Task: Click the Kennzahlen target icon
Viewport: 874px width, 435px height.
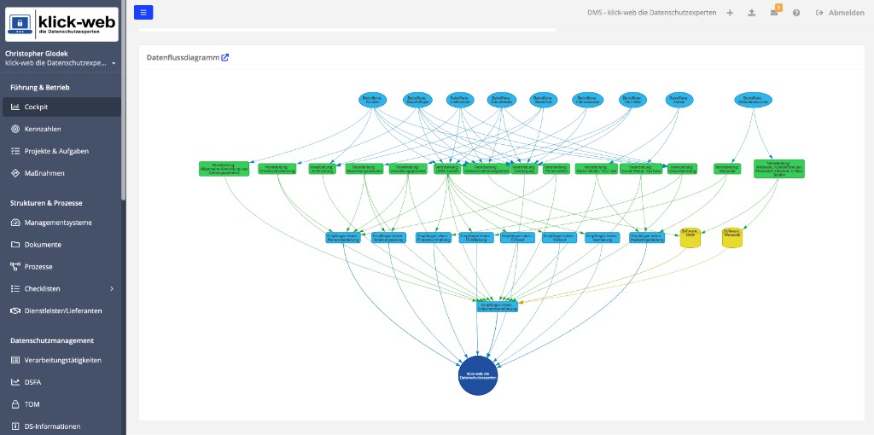Action: (x=15, y=129)
